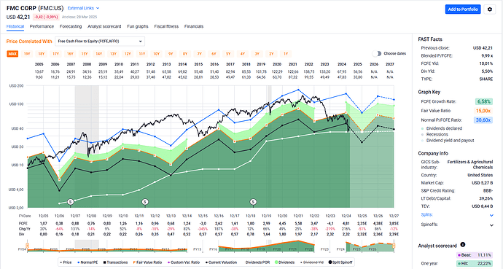
Task: Click the split marker S near 2018
Action: (x=253, y=202)
